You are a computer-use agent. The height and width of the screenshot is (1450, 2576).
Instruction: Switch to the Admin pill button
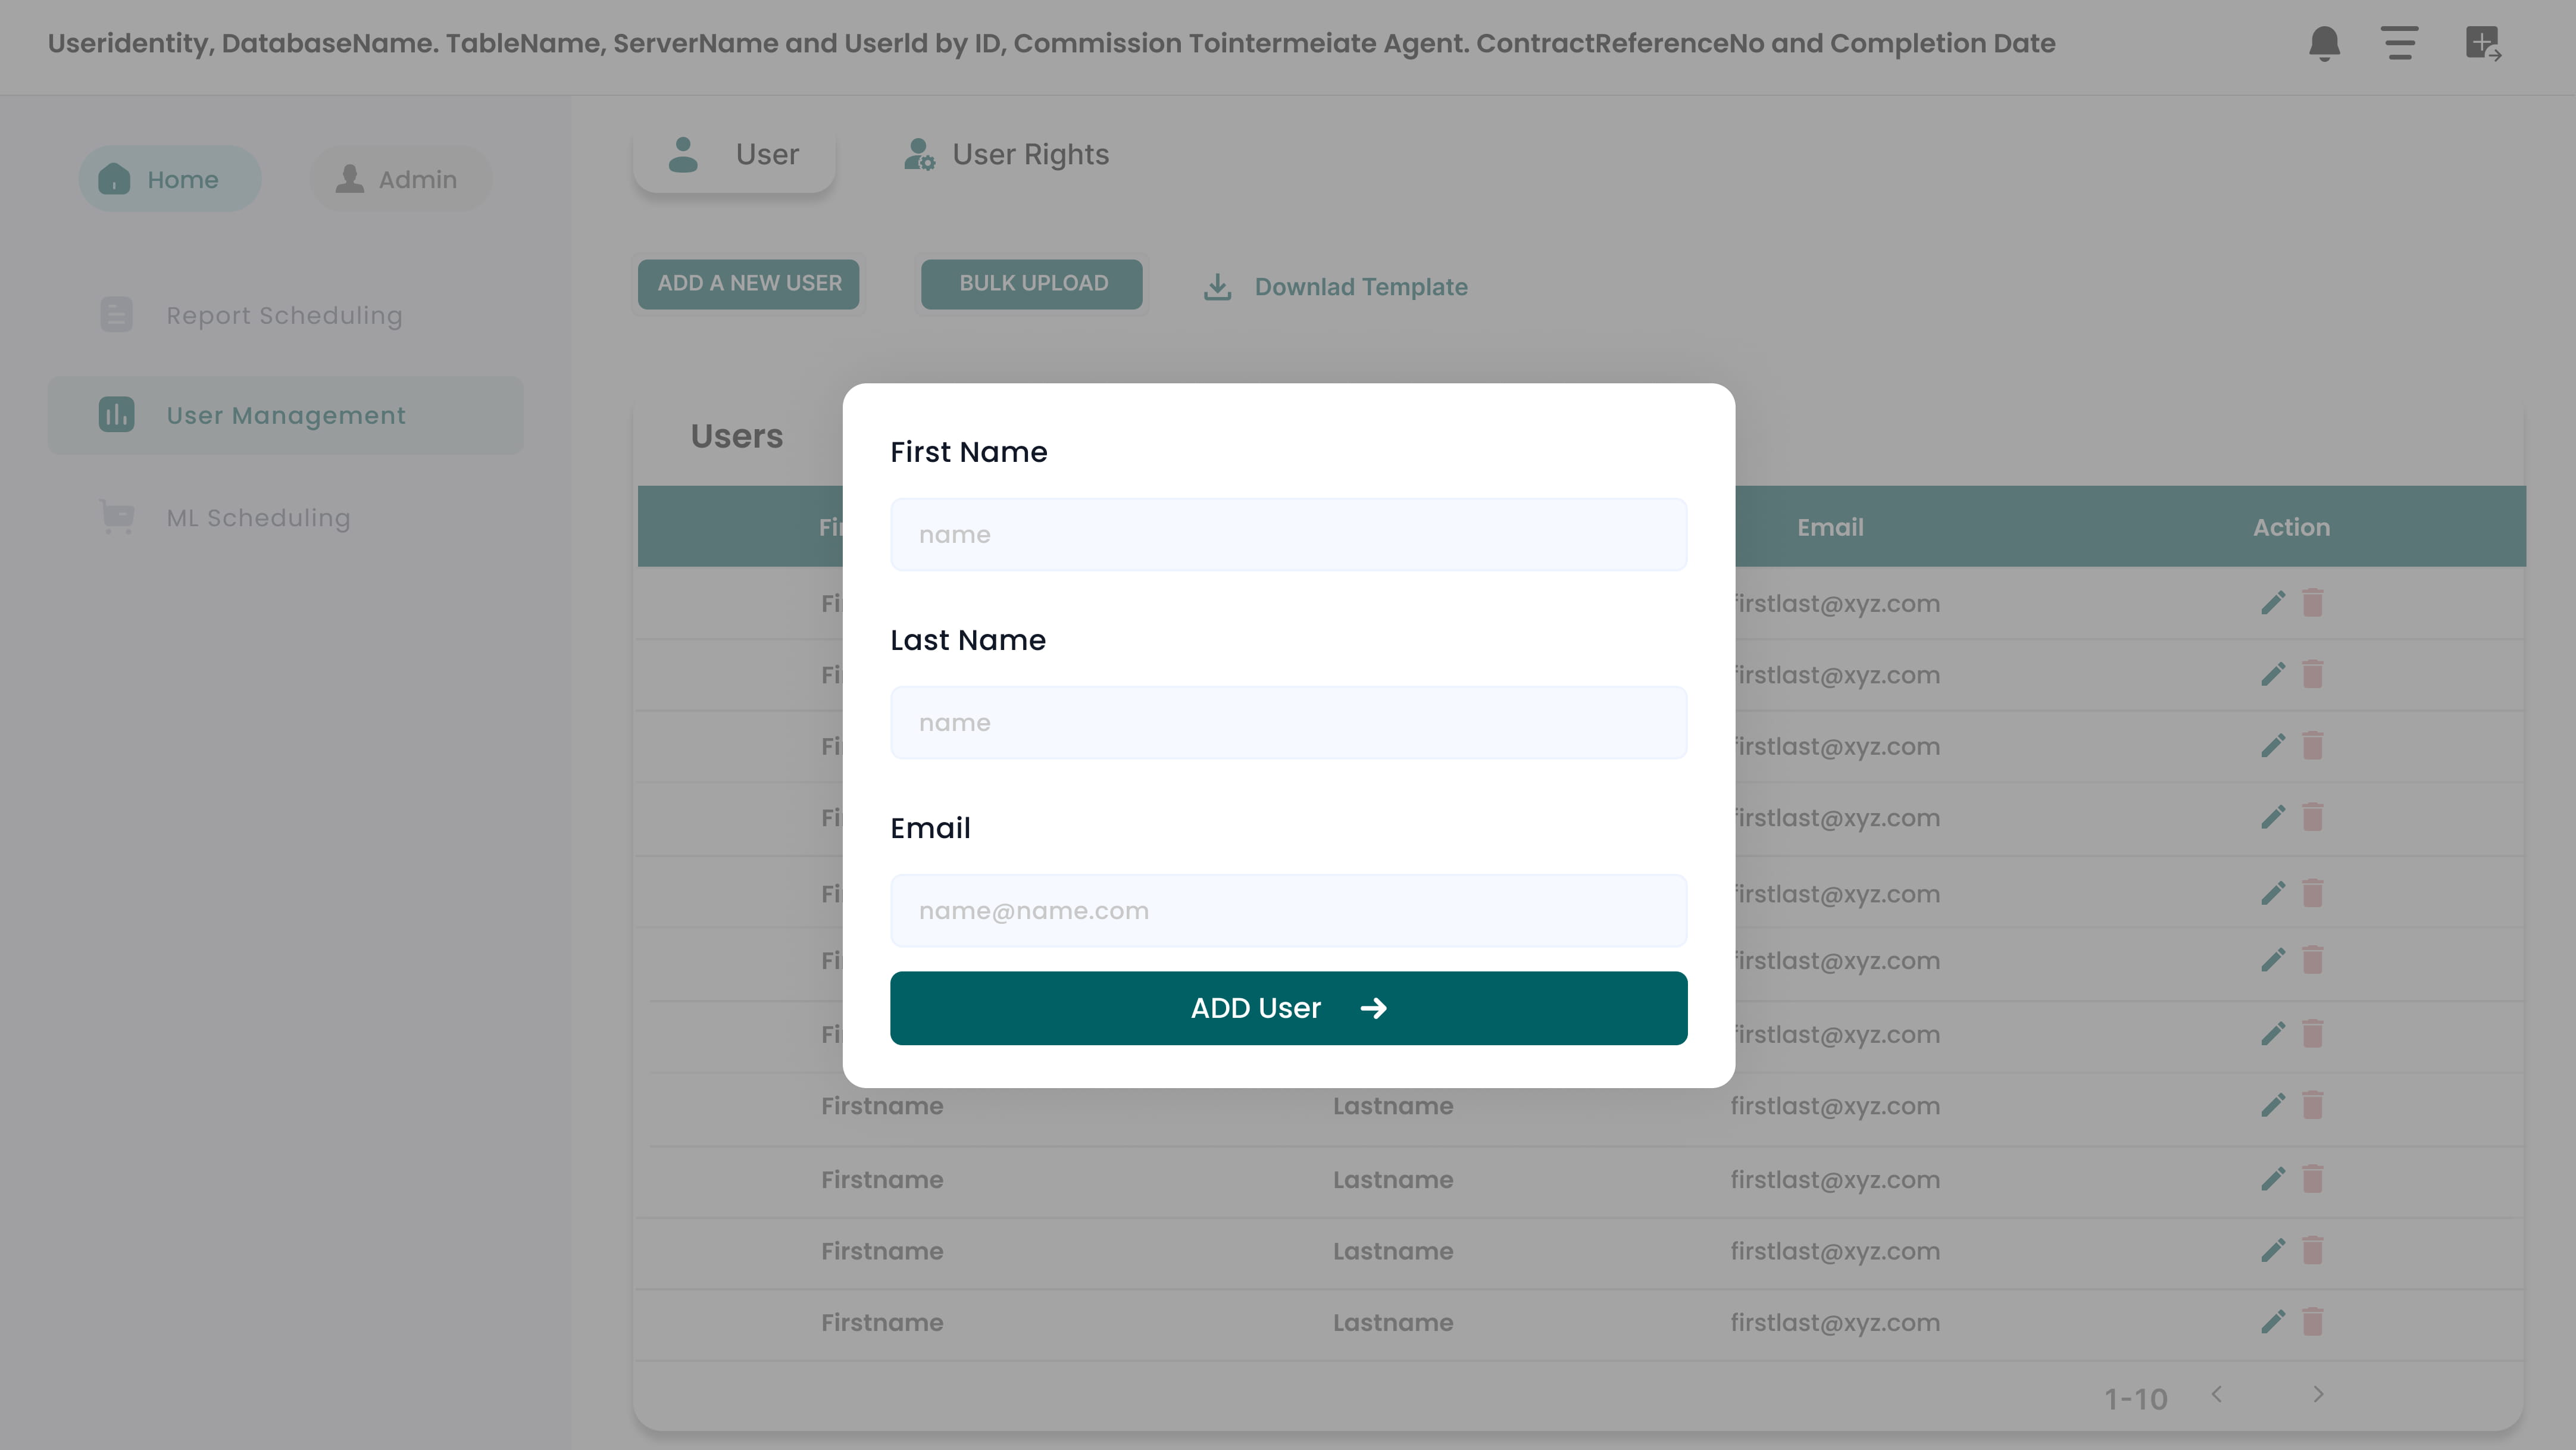[399, 179]
